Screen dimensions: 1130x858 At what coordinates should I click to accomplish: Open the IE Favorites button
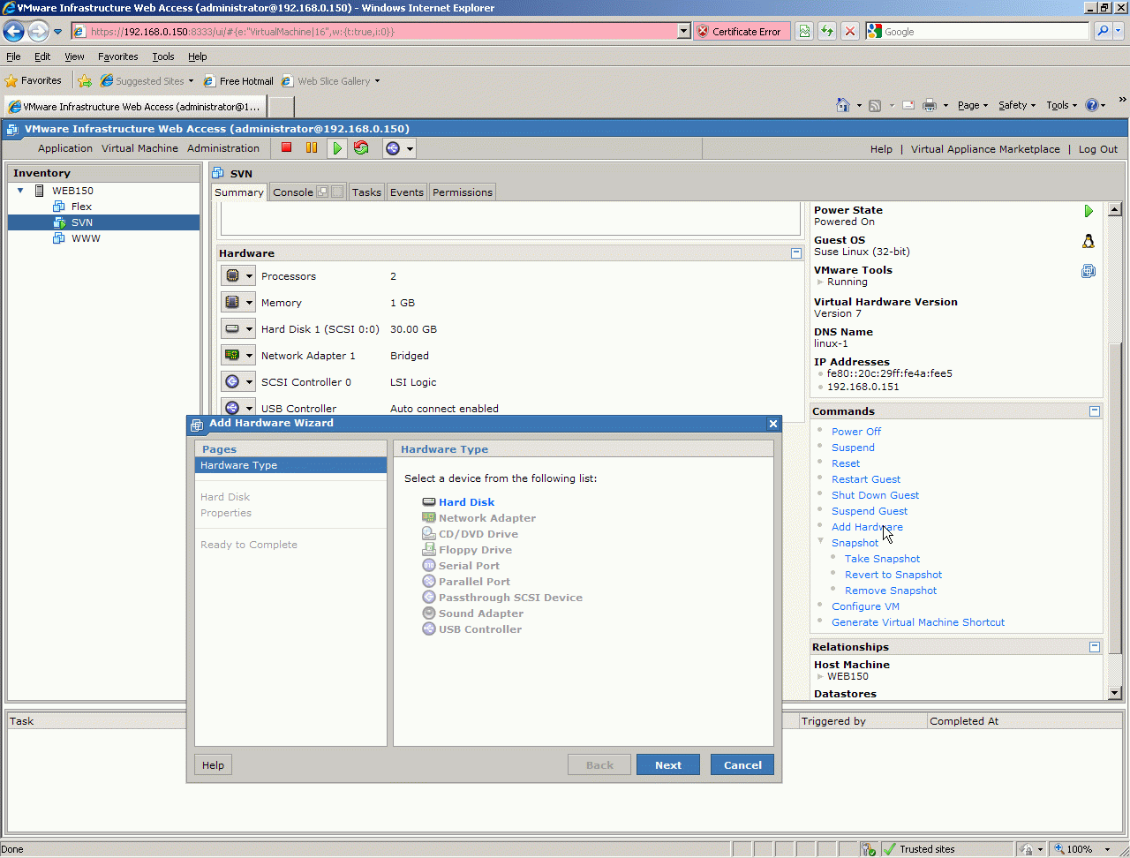click(x=34, y=81)
